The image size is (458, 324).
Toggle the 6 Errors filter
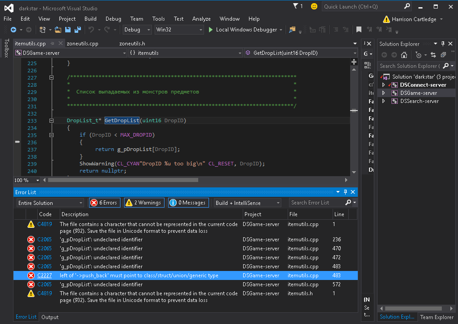[x=104, y=203]
